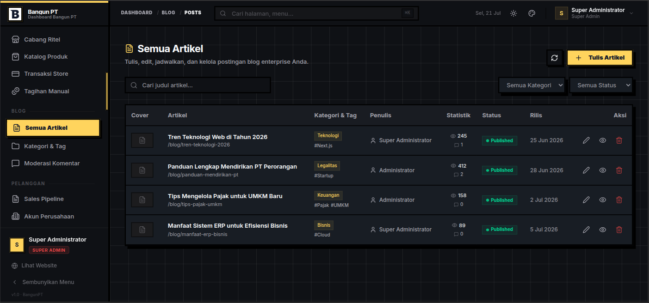
Task: Delete the Manfaat Sistem ERP article
Action: coord(619,230)
